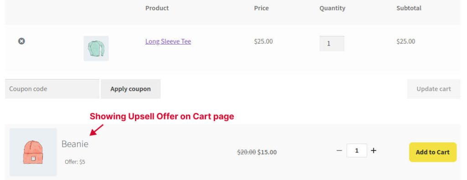Open the Beanie product image
Viewport: 467px width, 180px height.
[x=33, y=152]
